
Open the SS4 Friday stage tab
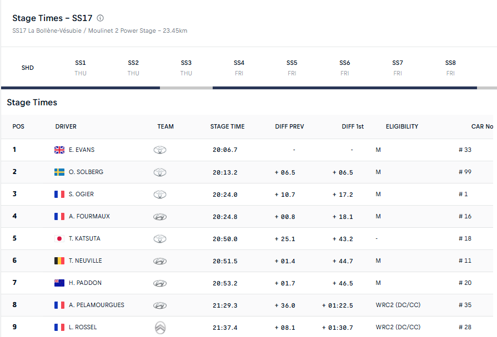pos(239,68)
